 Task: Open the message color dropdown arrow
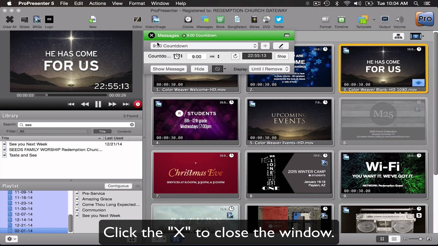pos(225,69)
